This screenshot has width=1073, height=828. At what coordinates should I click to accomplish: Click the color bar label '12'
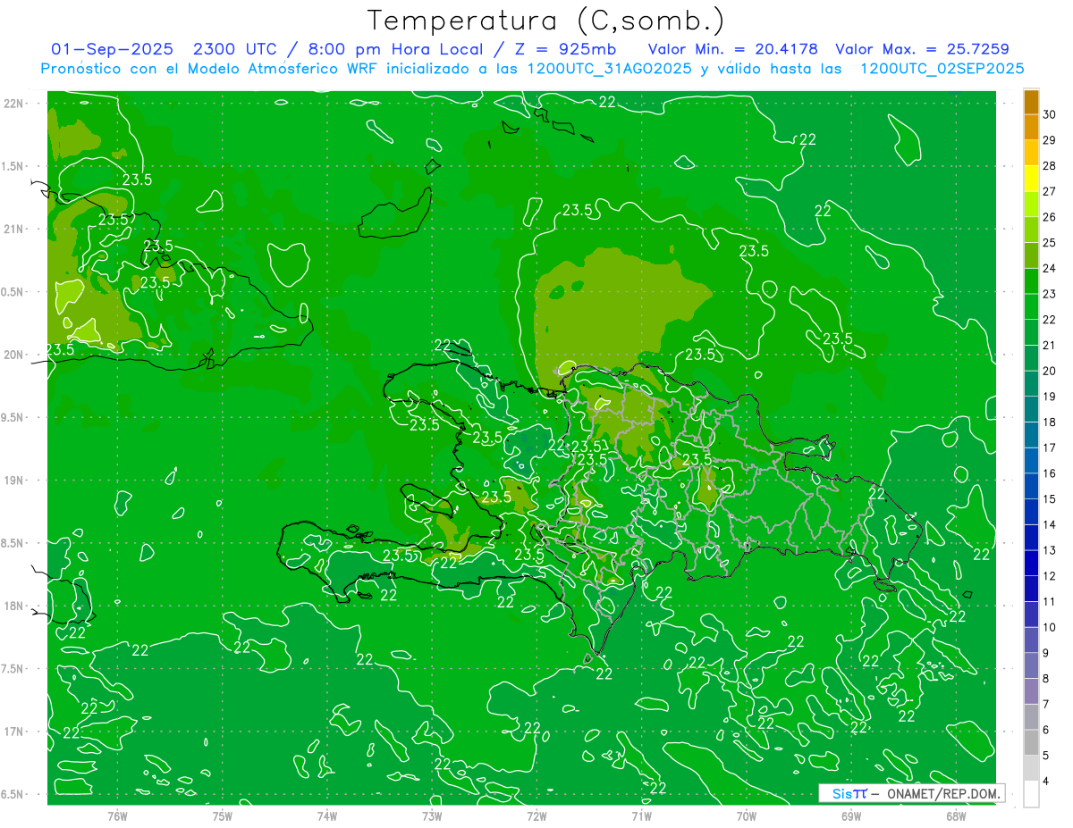(x=1050, y=576)
